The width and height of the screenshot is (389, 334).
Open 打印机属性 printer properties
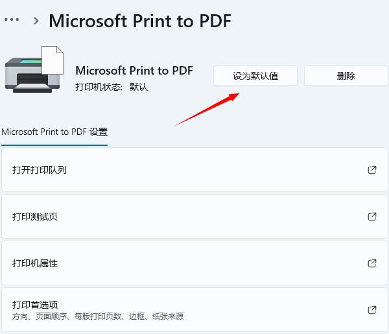[x=35, y=263]
